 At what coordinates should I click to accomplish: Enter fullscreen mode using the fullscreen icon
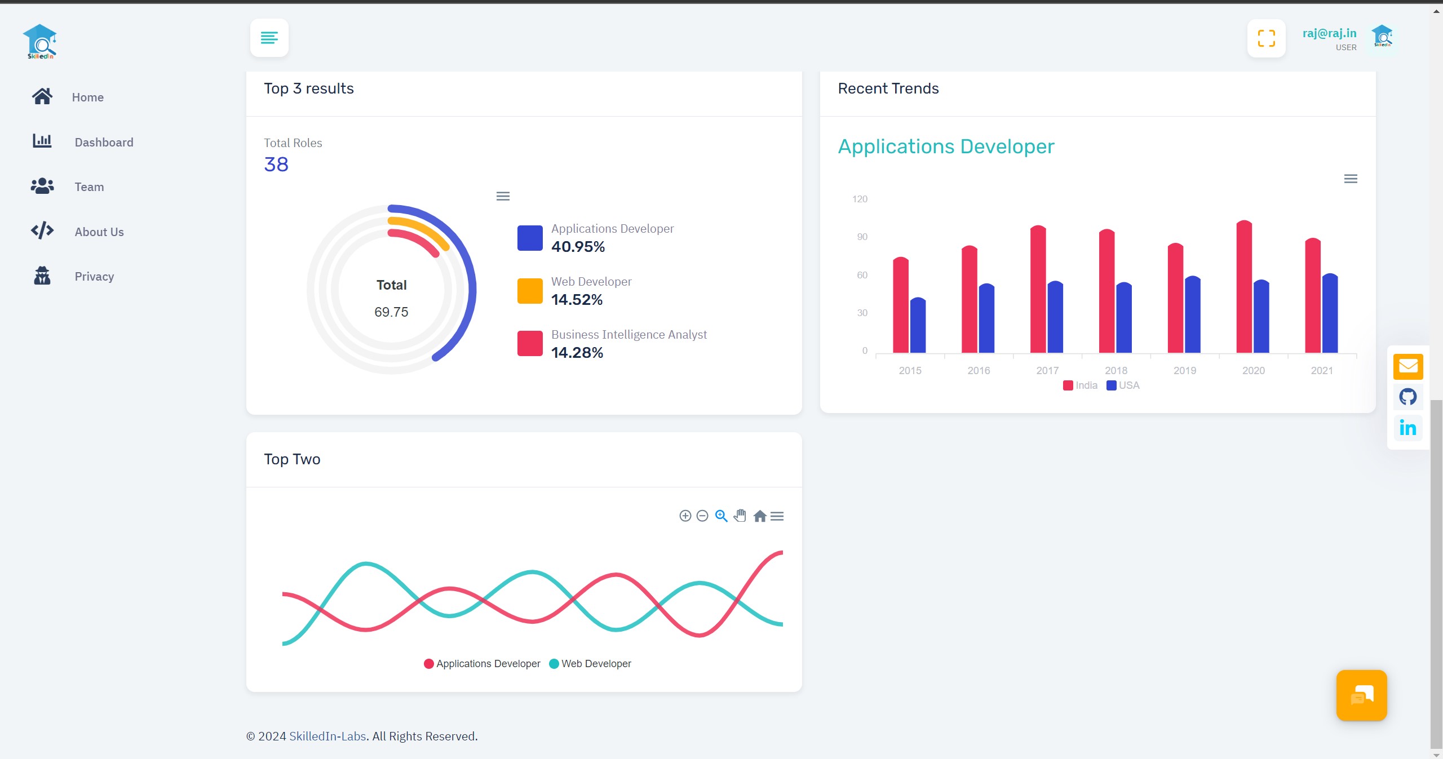tap(1266, 38)
